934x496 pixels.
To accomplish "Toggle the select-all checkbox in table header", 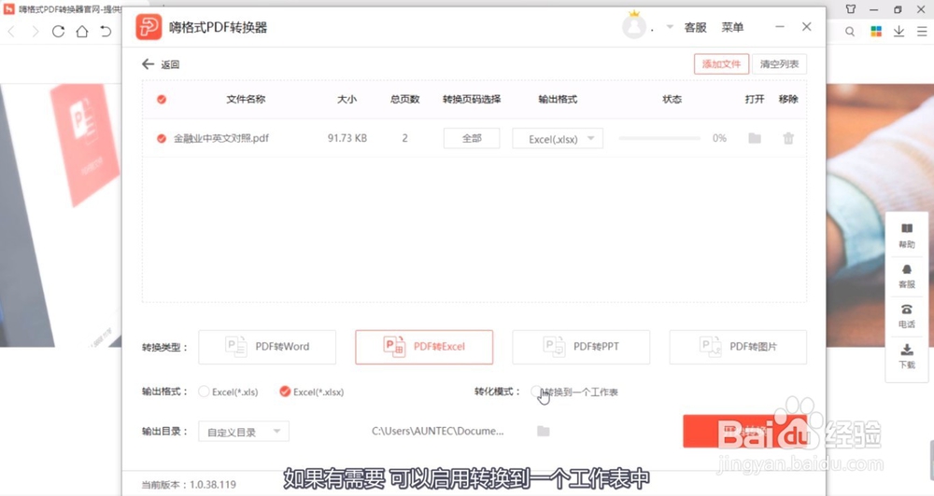I will 162,100.
